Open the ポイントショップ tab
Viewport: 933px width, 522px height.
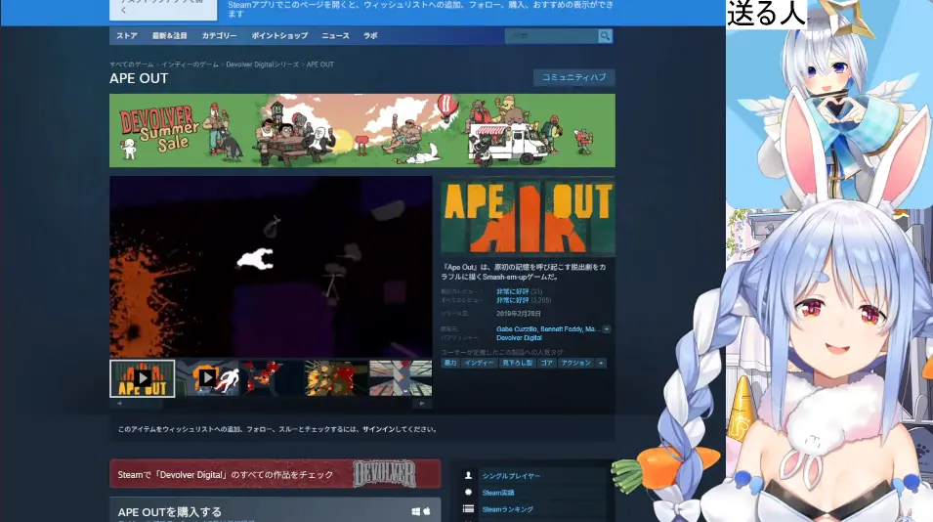pyautogui.click(x=279, y=36)
